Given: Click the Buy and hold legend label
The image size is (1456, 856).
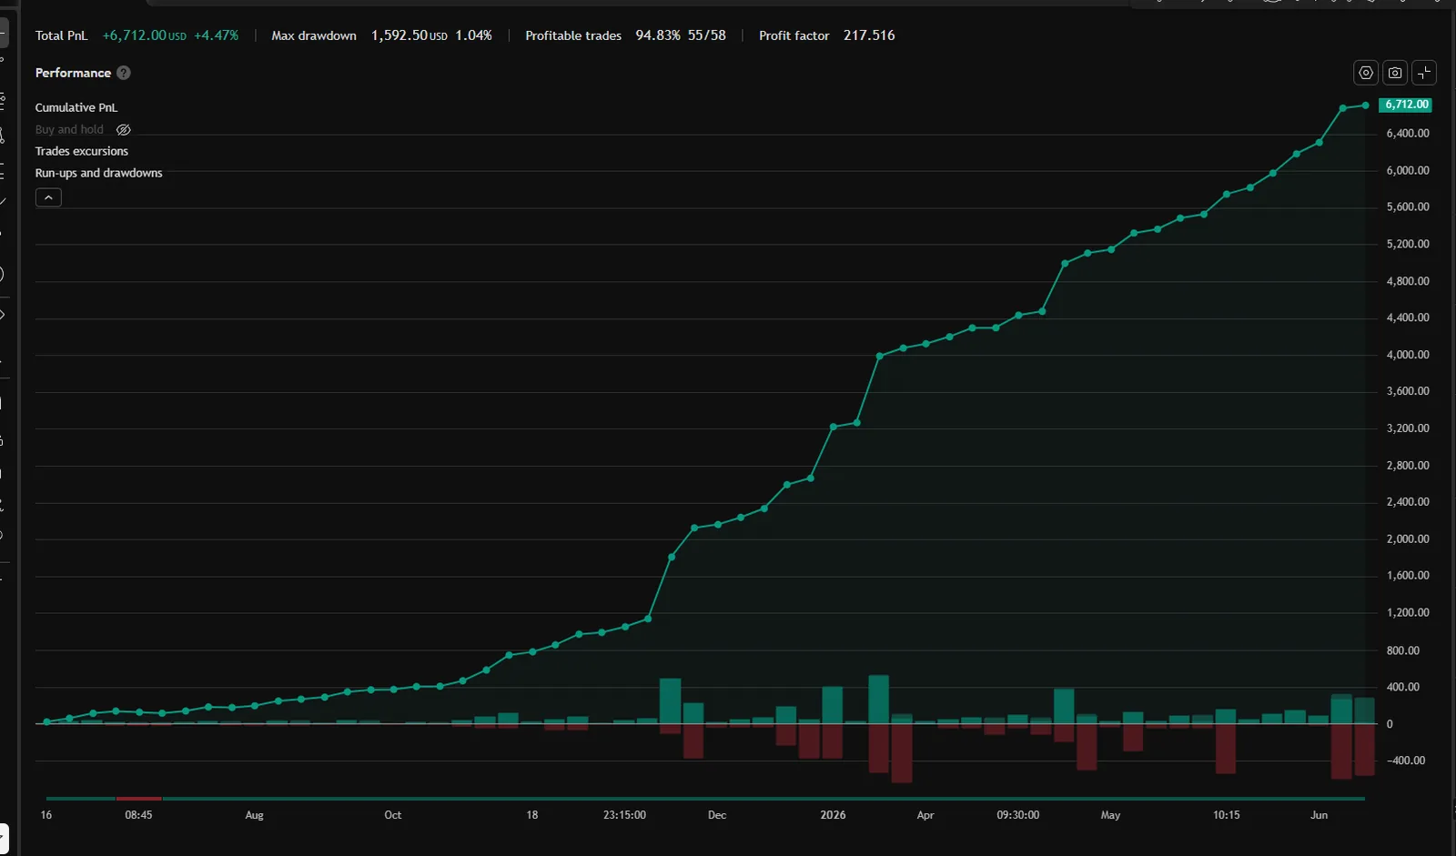Looking at the screenshot, I should (x=69, y=130).
